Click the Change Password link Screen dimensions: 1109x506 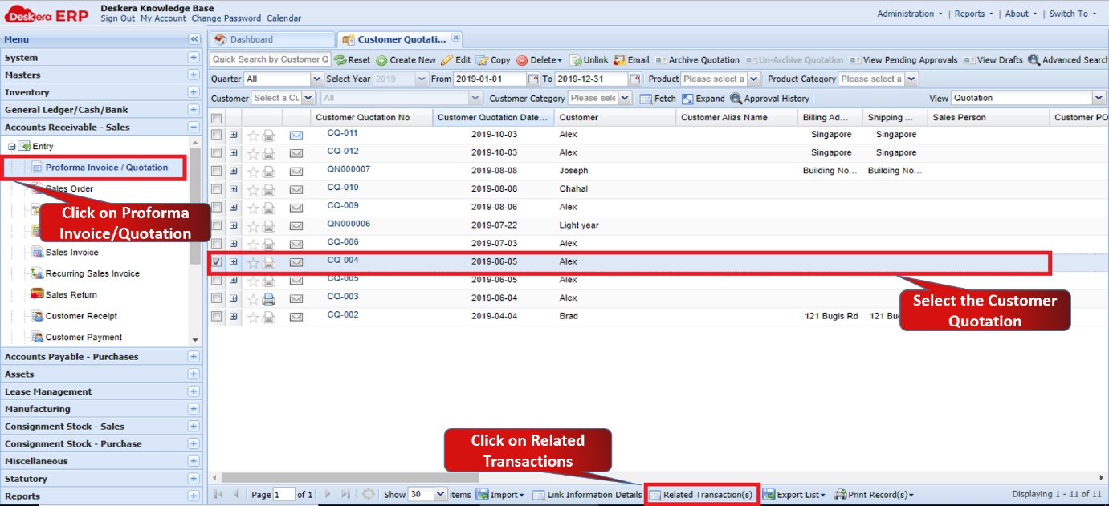(x=226, y=18)
